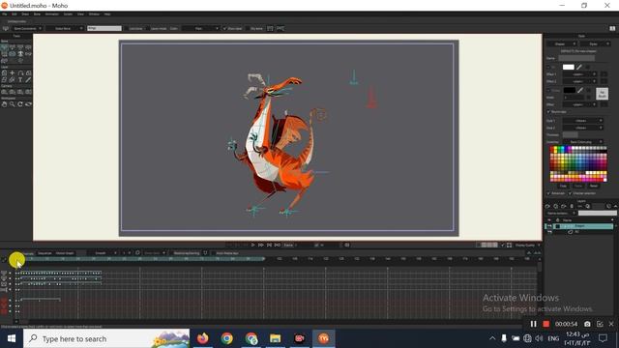Toggle the Fill checkbox in Style panel
The width and height of the screenshot is (619, 348).
[548, 67]
